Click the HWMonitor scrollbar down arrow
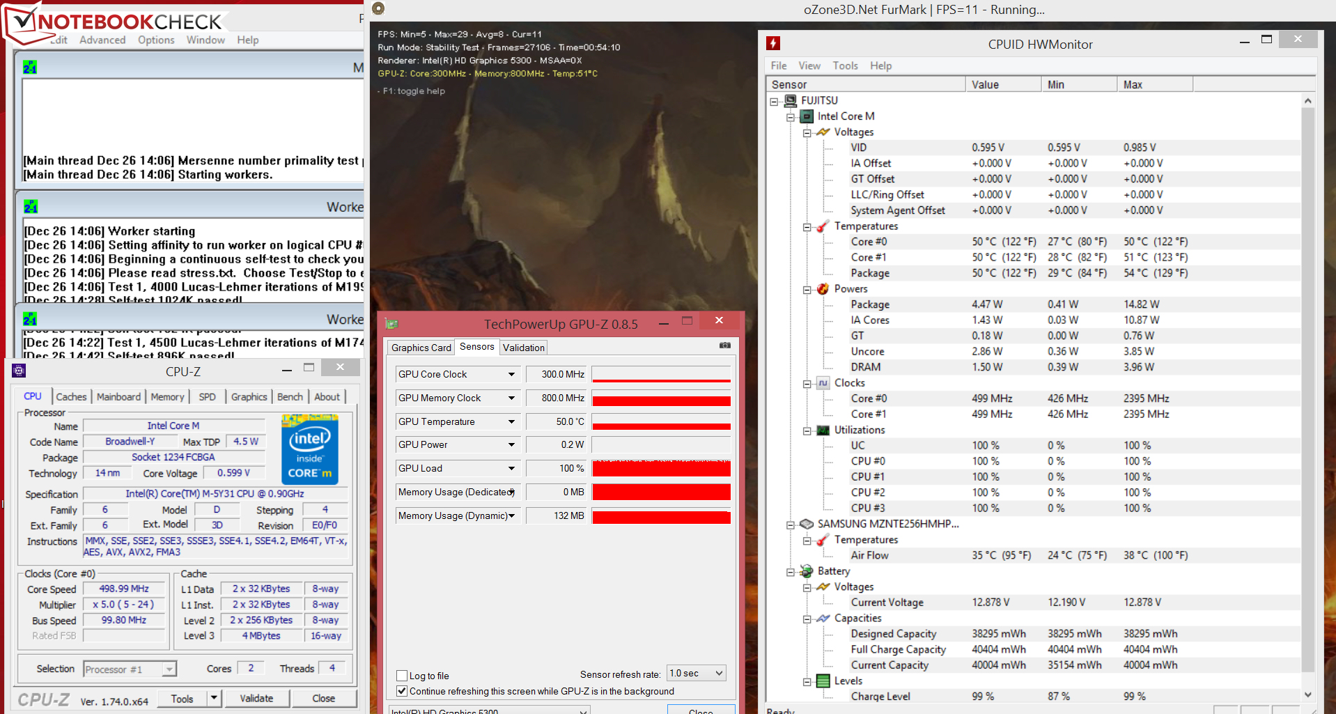The width and height of the screenshot is (1336, 714). click(x=1307, y=694)
